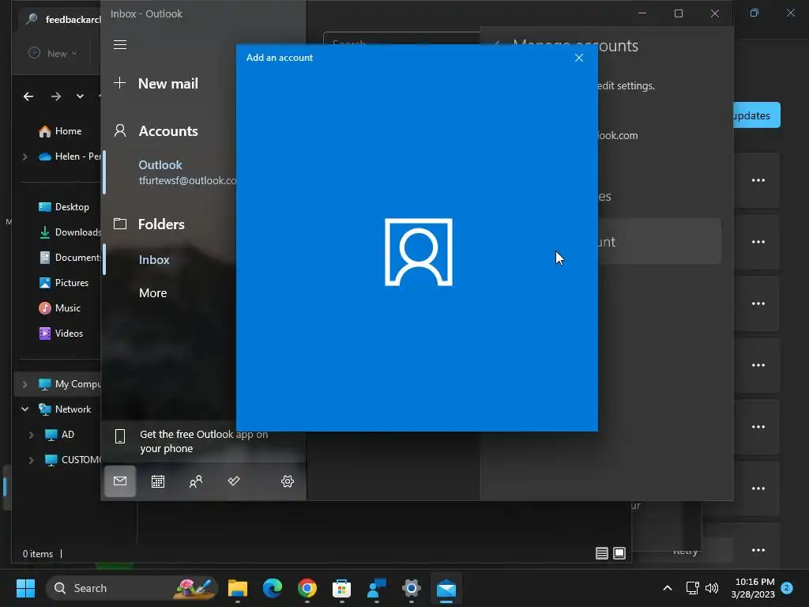Viewport: 809px width, 607px height.
Task: Select the Outlook account tfurtewsf
Action: 171,172
